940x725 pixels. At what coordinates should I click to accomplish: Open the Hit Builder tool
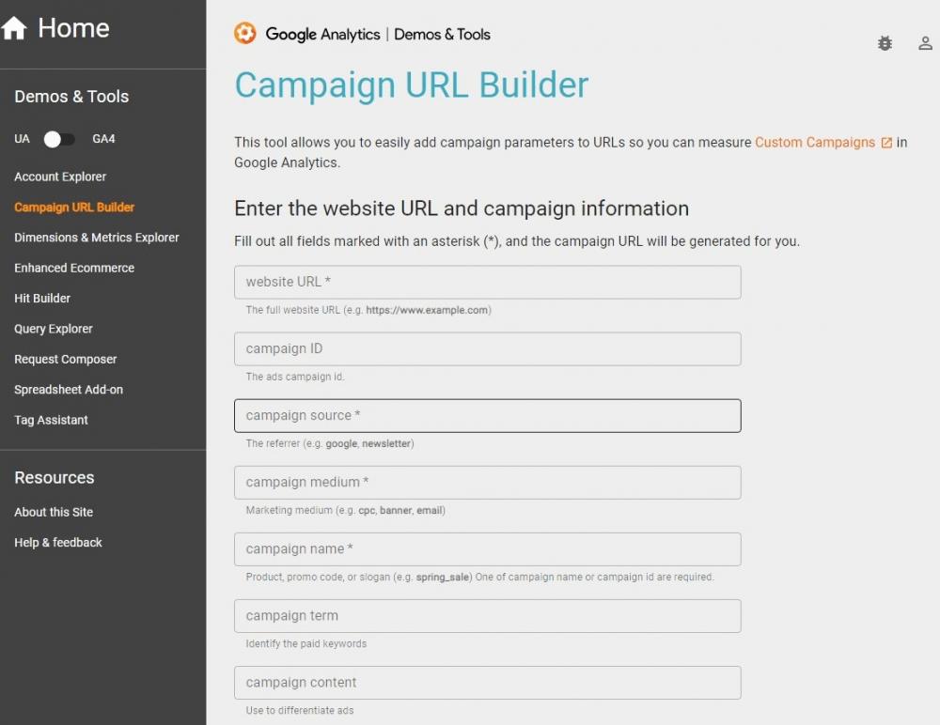pos(42,299)
